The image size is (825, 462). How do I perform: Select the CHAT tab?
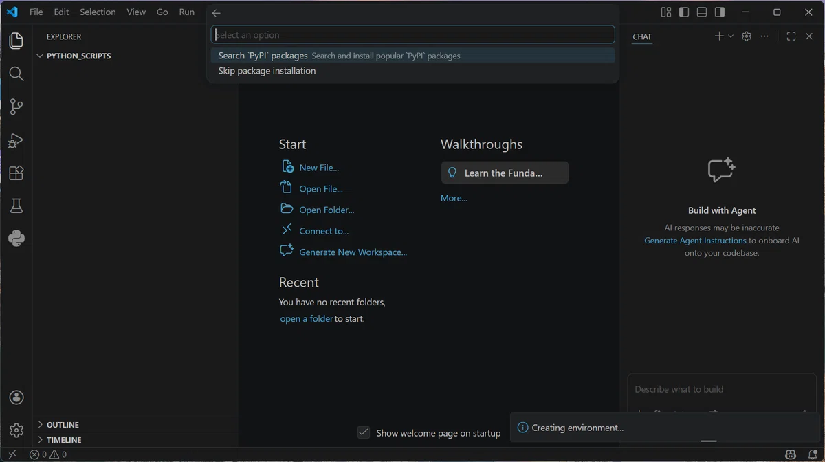[x=642, y=36]
